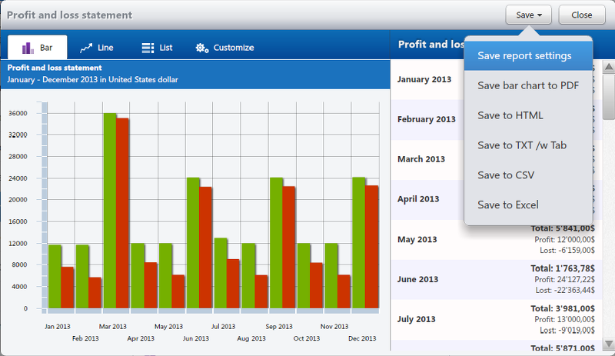Select Save to HTML option
Image resolution: width=615 pixels, height=356 pixels.
tap(528, 115)
